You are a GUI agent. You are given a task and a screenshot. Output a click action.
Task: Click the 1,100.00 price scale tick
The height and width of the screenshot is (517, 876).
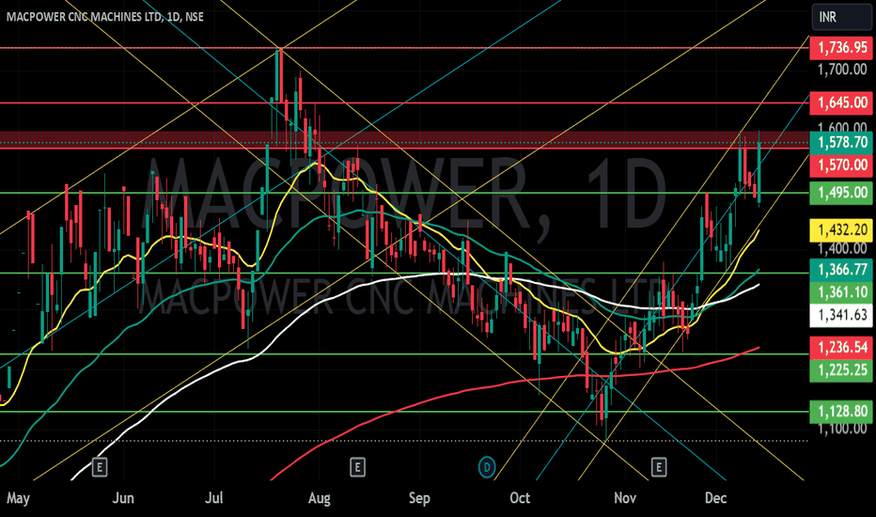pos(842,429)
